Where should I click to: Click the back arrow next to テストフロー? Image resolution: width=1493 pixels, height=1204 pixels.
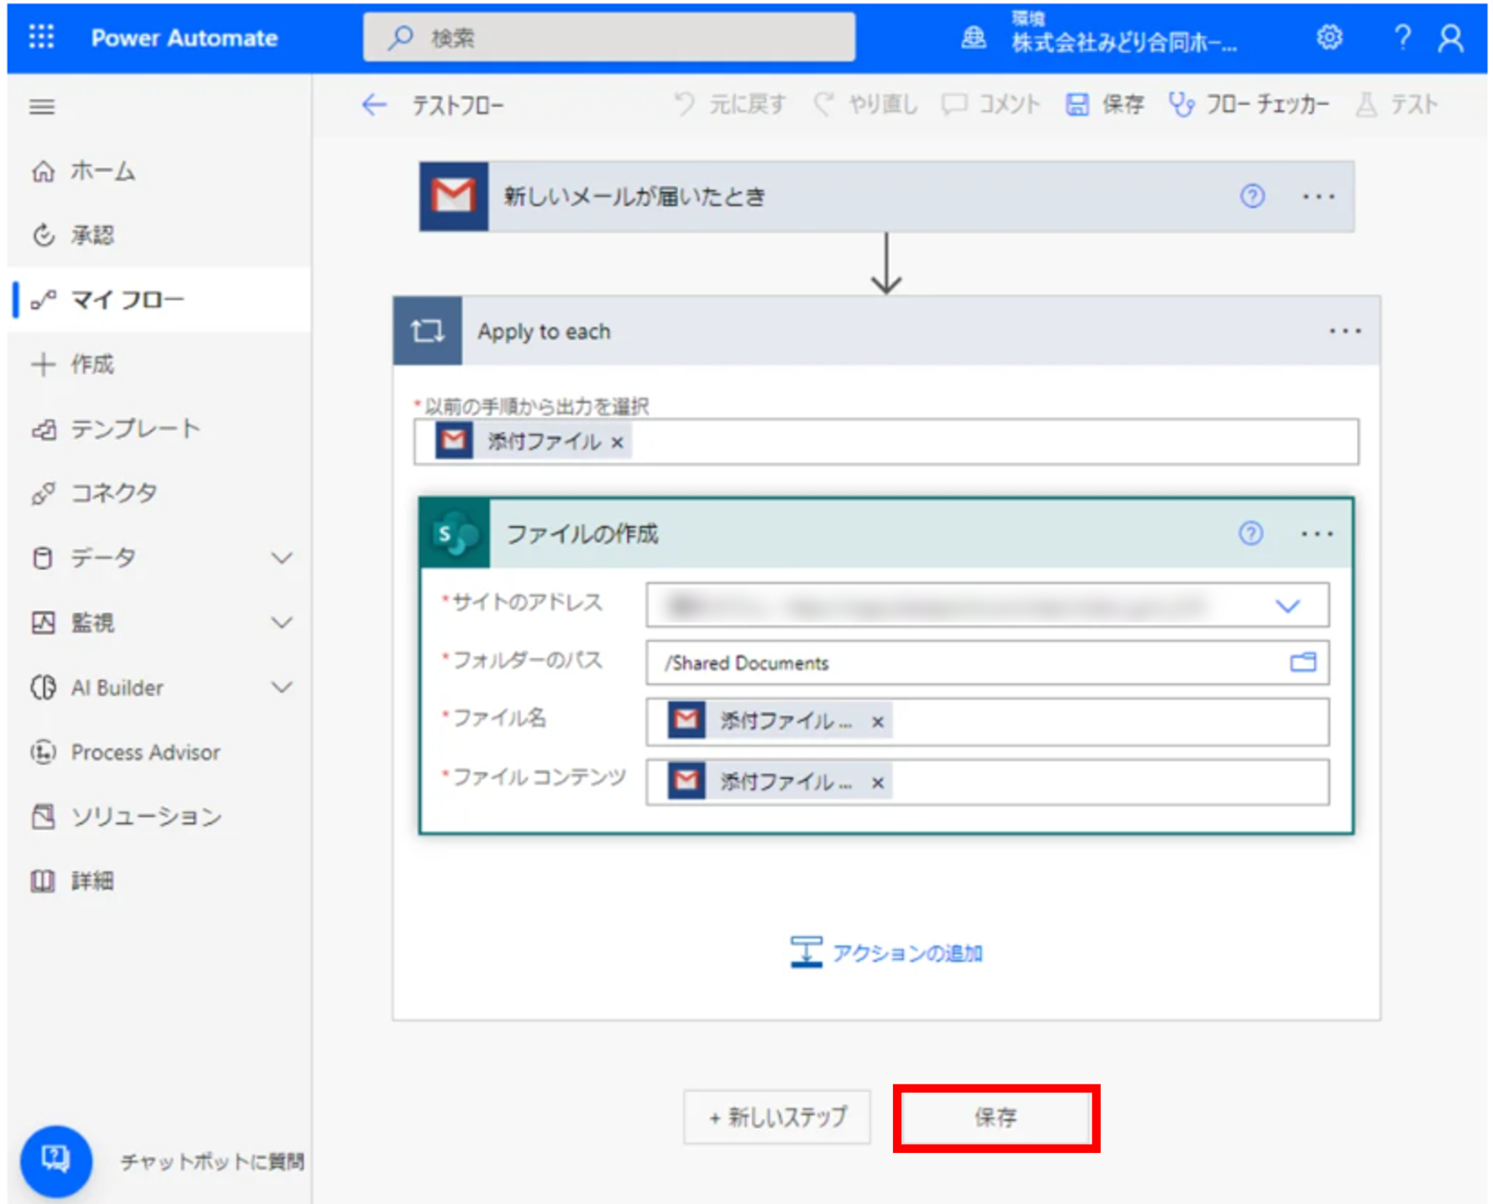pos(375,105)
